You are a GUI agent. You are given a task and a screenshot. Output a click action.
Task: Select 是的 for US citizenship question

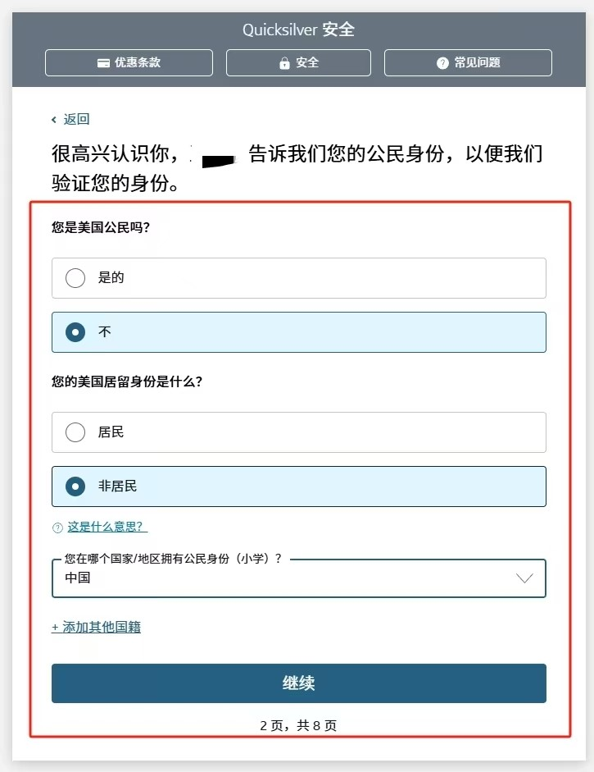click(x=298, y=278)
